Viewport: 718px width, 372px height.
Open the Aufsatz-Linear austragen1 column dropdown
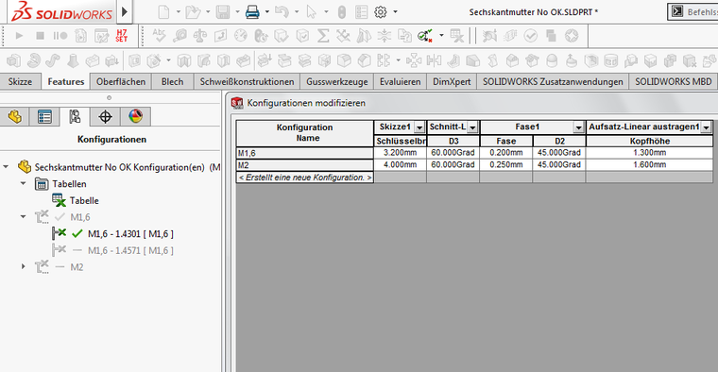click(x=707, y=127)
